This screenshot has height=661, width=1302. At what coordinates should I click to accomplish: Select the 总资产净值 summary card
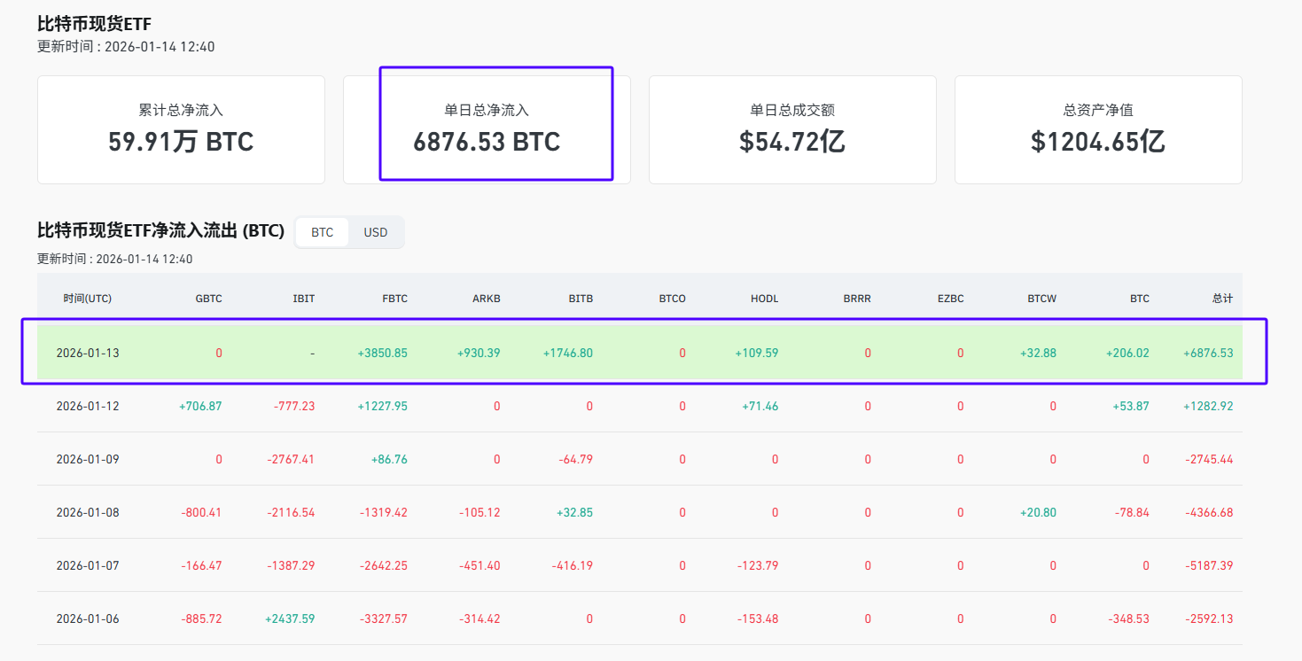pyautogui.click(x=1098, y=129)
